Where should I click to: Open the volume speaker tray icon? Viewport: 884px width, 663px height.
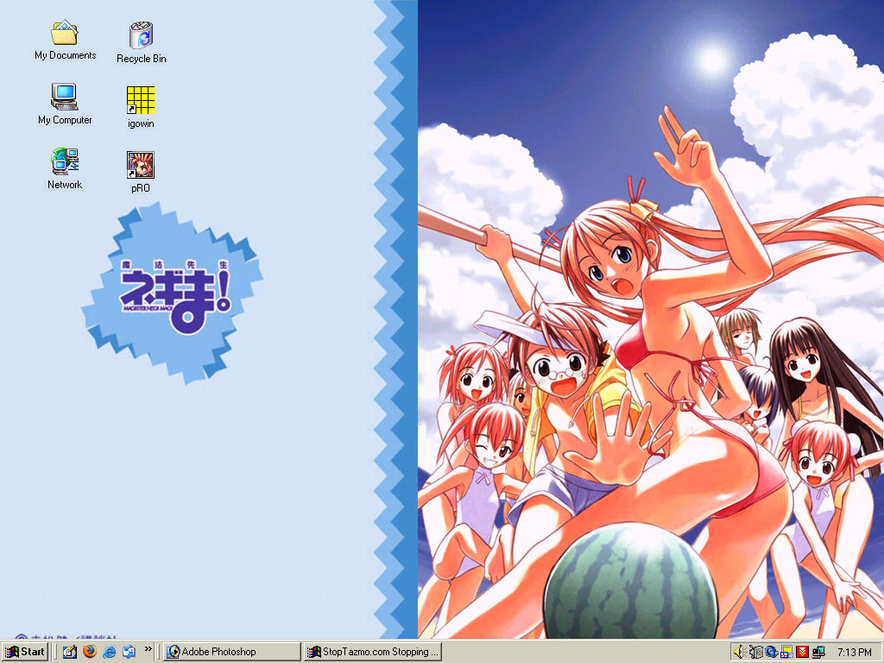tap(739, 653)
